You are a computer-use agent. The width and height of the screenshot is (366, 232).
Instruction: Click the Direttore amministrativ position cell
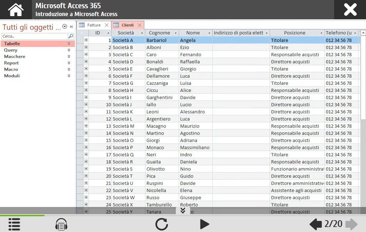(297, 183)
